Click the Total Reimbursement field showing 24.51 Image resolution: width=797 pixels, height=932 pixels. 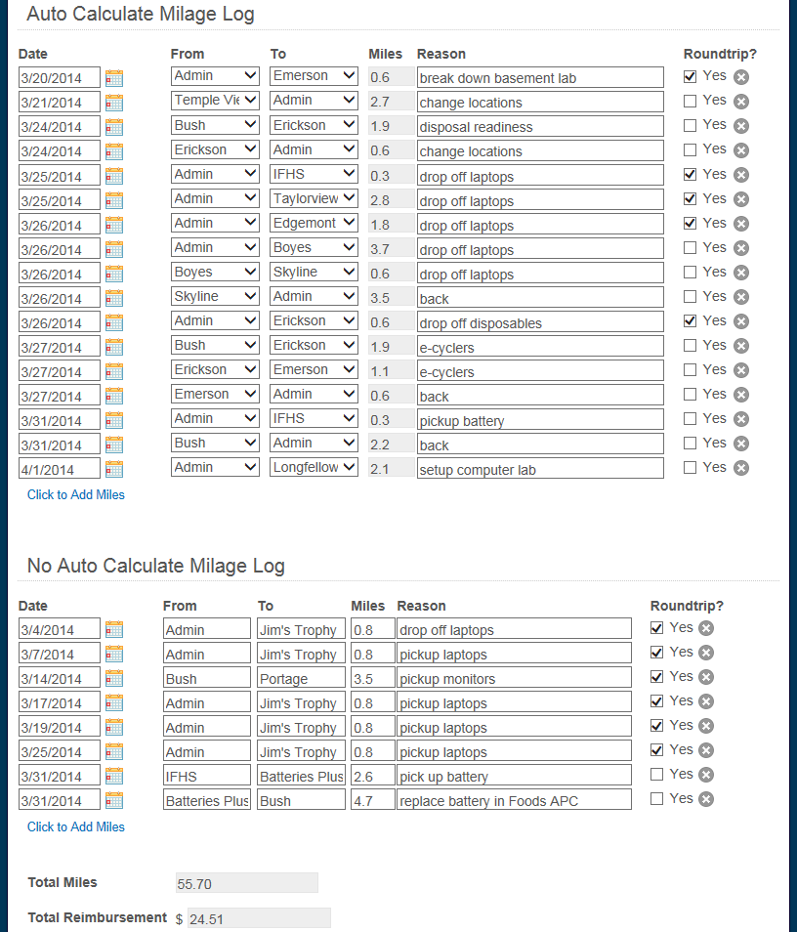(259, 918)
